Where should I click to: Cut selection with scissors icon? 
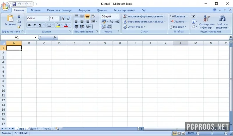pos(19,16)
